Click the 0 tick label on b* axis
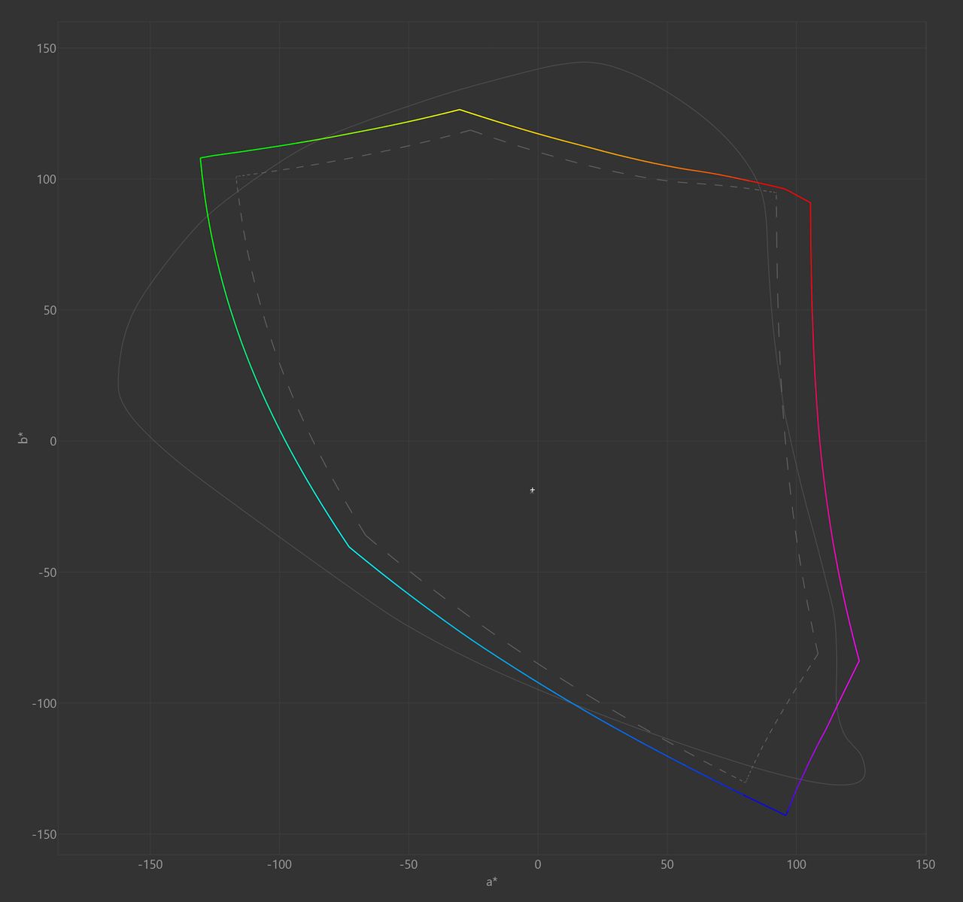The width and height of the screenshot is (963, 902). coord(53,441)
